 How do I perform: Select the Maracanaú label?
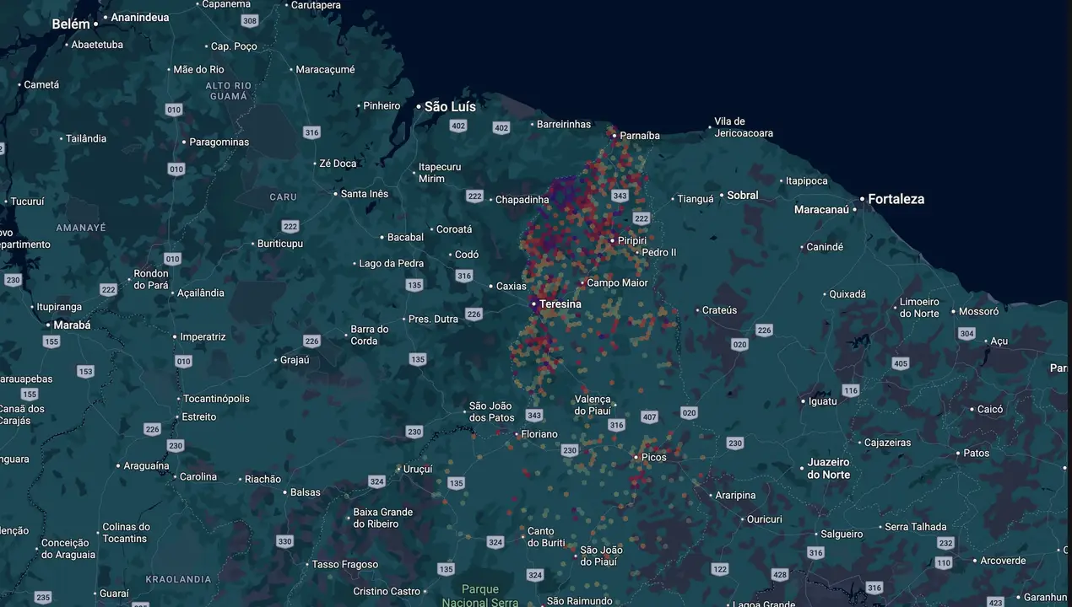point(821,210)
